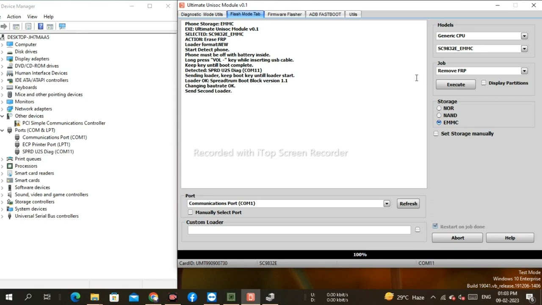Open iTop Screen Recorder taskbar icon

click(x=173, y=297)
